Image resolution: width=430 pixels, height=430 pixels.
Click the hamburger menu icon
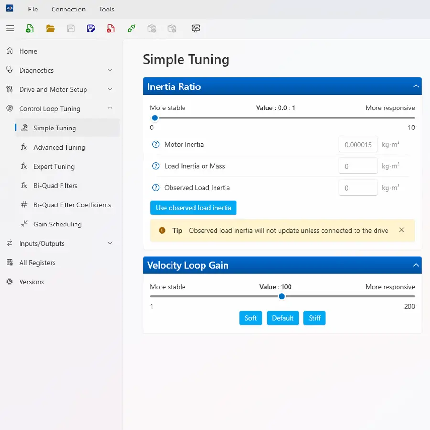tap(10, 29)
